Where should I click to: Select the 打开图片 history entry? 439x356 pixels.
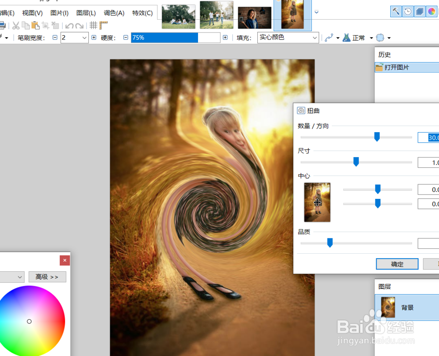point(407,67)
